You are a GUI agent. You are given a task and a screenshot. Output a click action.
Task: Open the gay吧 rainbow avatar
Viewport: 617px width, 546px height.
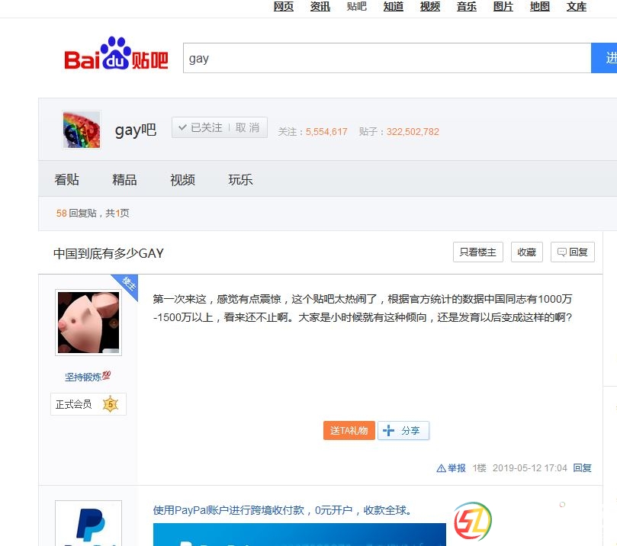click(x=81, y=130)
